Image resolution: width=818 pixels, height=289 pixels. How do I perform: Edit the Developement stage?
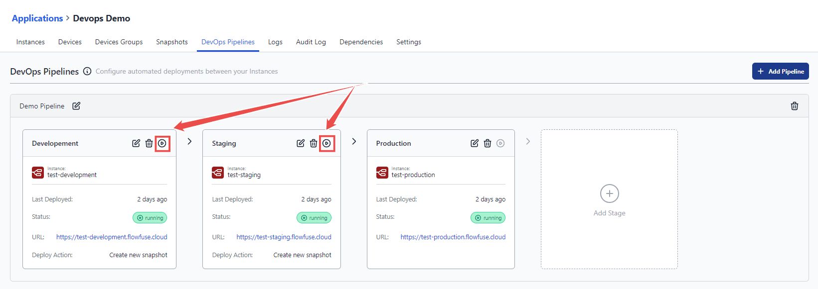point(136,143)
